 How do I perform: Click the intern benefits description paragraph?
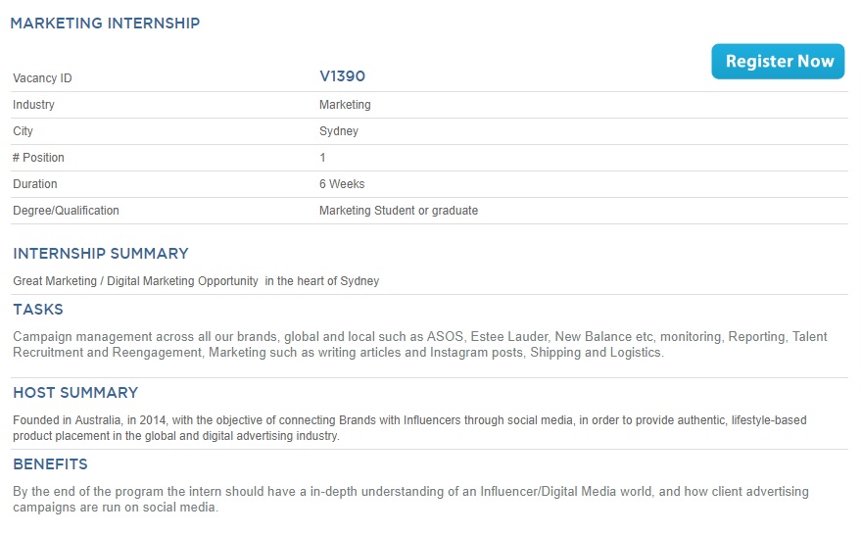[x=410, y=499]
